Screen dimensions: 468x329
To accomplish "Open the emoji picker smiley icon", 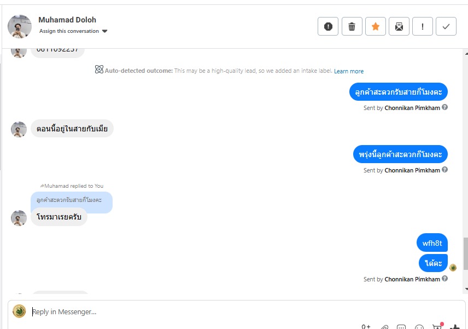I will 419,327.
